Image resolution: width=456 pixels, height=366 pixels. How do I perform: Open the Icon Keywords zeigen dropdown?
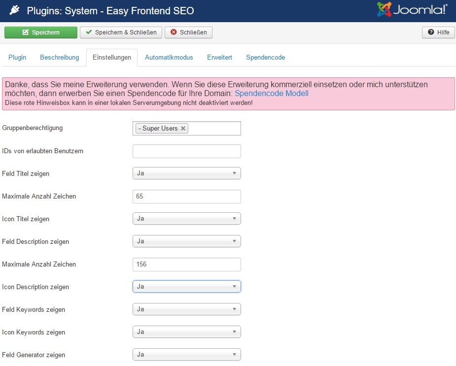click(x=187, y=332)
